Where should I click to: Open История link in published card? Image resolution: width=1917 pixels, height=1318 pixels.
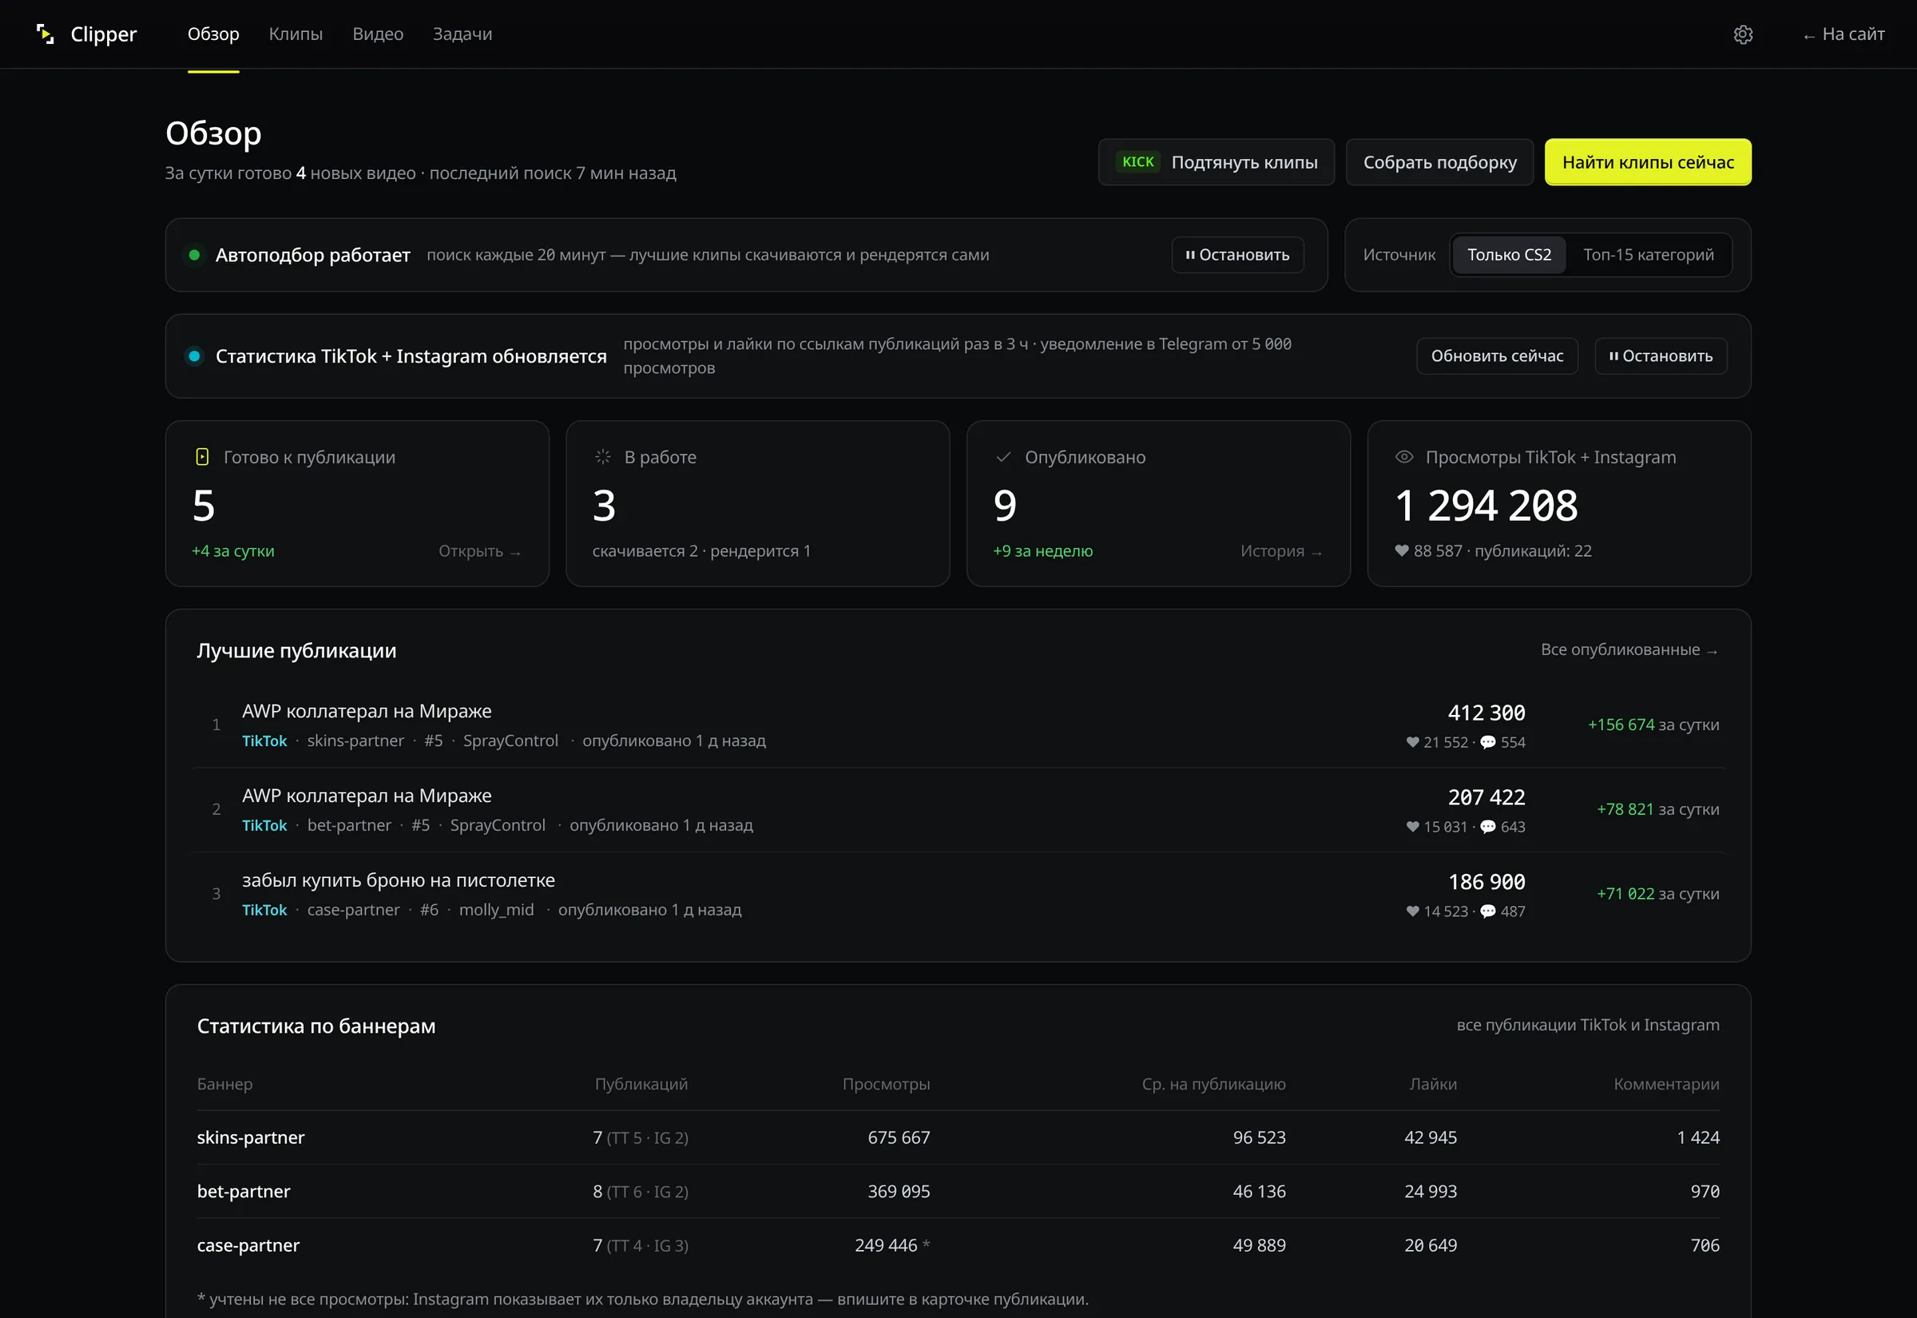tap(1281, 551)
